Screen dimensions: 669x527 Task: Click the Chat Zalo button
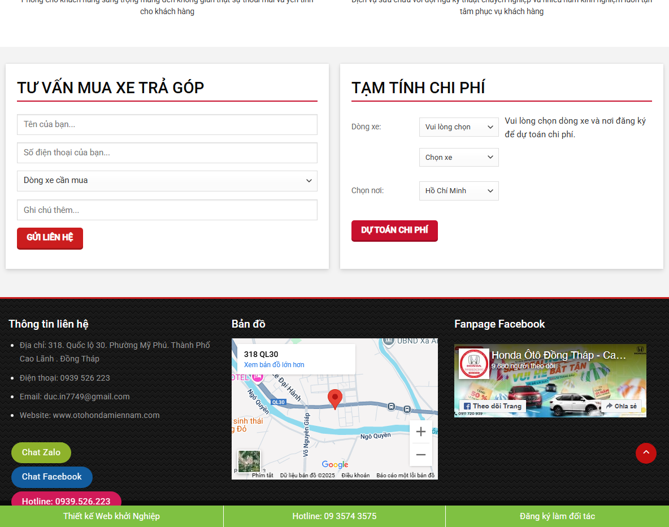pos(41,452)
